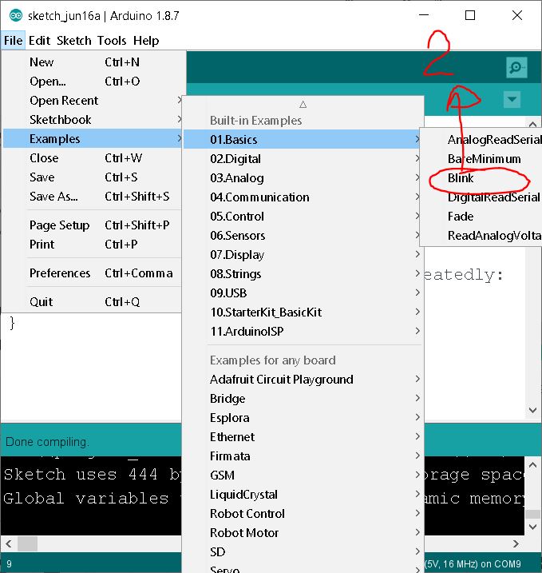Open the Bridge examples submenu
Screen dimensions: 542x573
[303, 398]
